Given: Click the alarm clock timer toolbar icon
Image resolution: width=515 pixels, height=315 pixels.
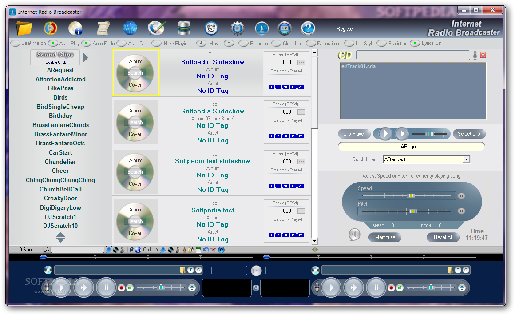Looking at the screenshot, I should [x=211, y=28].
